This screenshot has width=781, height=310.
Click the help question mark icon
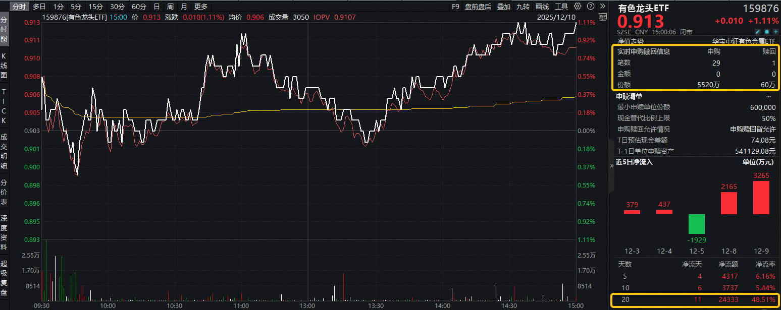590,7
